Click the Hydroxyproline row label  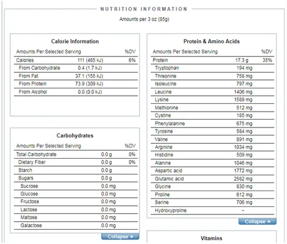click(171, 210)
